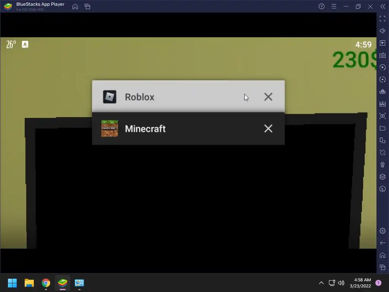
Task: Click the 26° temperature indicator
Action: click(11, 44)
